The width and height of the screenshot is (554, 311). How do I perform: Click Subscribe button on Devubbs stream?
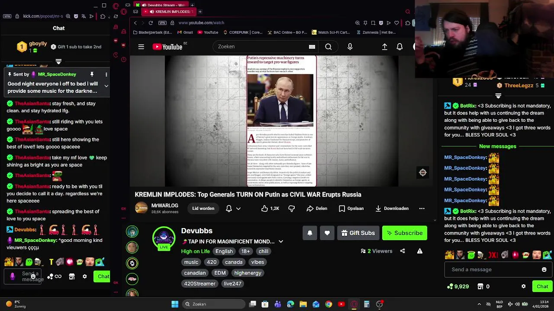[405, 233]
